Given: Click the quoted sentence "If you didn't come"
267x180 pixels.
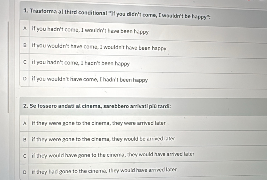Looking at the screenshot, I should click(132, 14).
